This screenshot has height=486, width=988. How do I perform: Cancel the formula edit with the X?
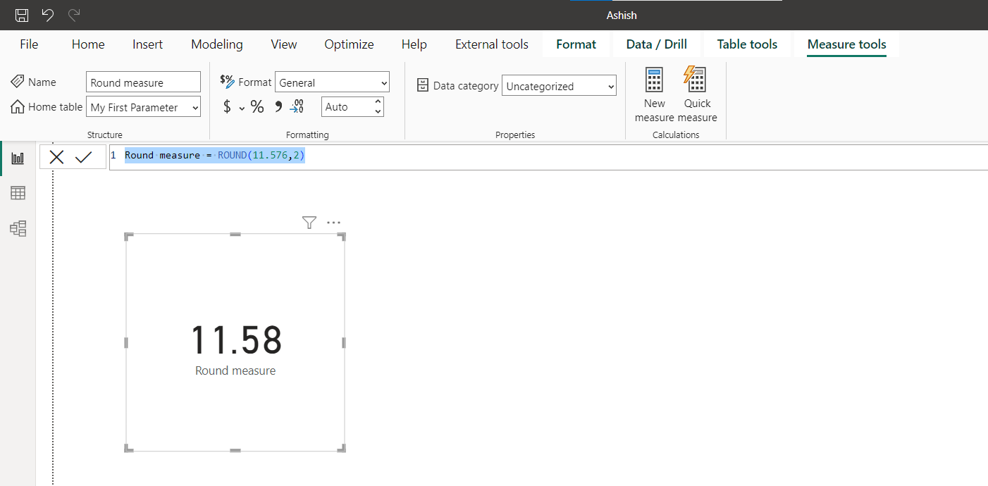click(x=56, y=156)
